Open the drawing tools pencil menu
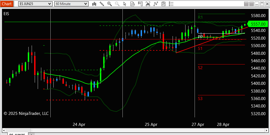270x135 pixels. pos(102,4)
